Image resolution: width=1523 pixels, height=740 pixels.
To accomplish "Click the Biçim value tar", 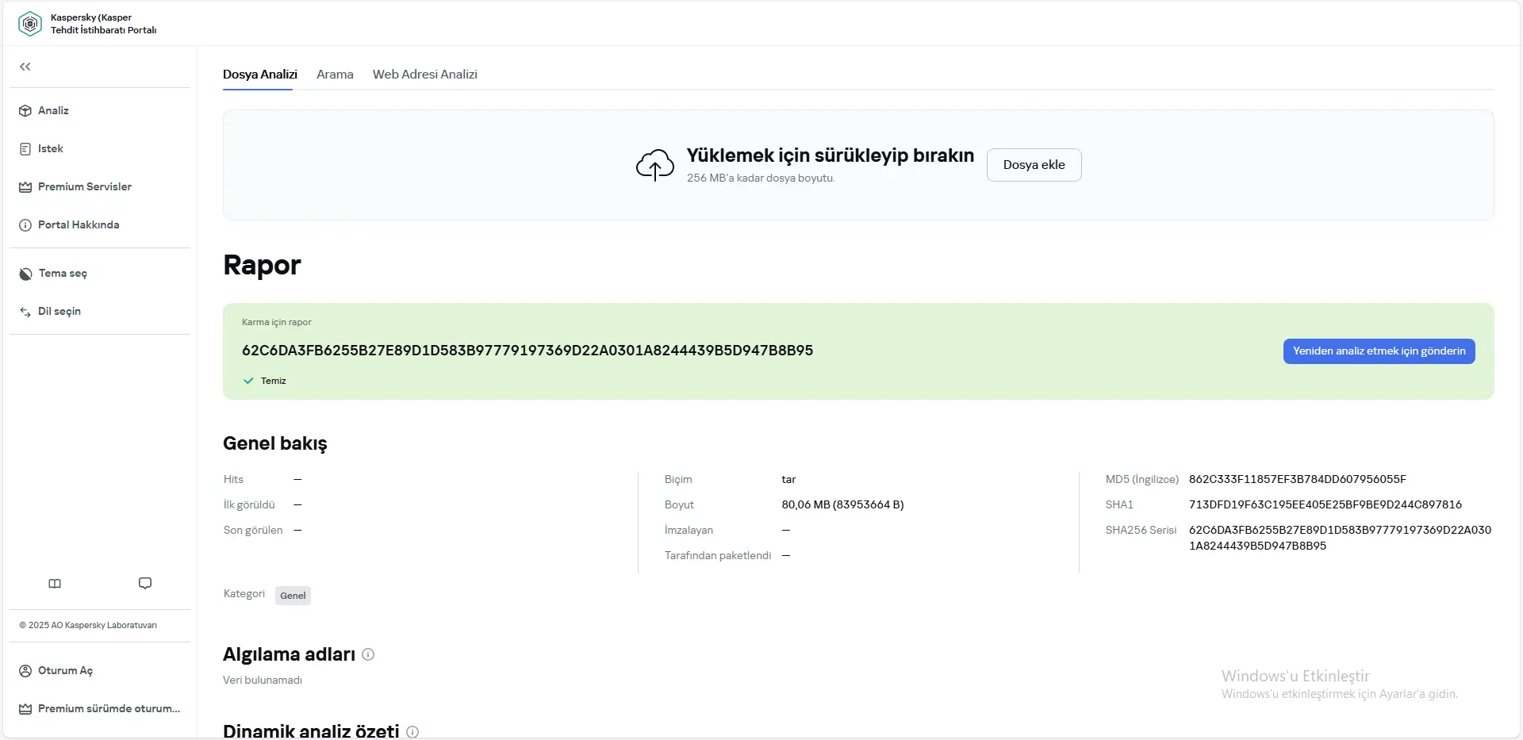I will click(x=788, y=479).
